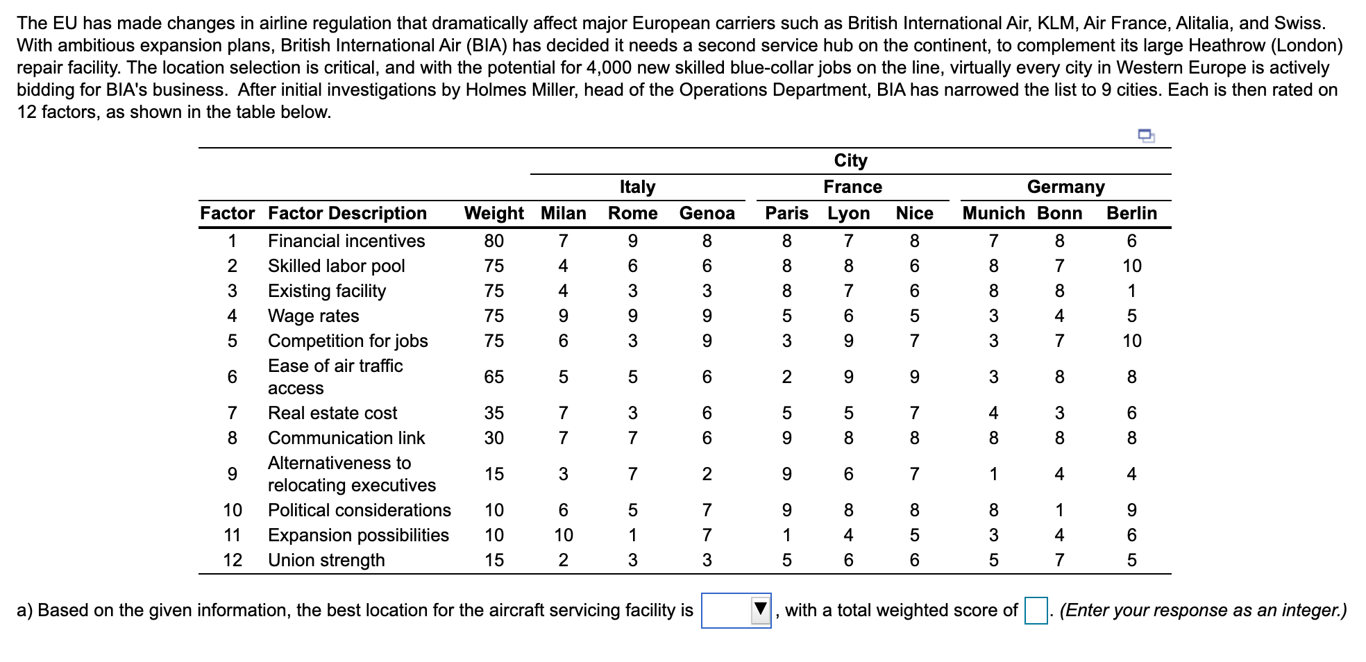Click the Union strength row label
This screenshot has width=1366, height=662.
327,560
